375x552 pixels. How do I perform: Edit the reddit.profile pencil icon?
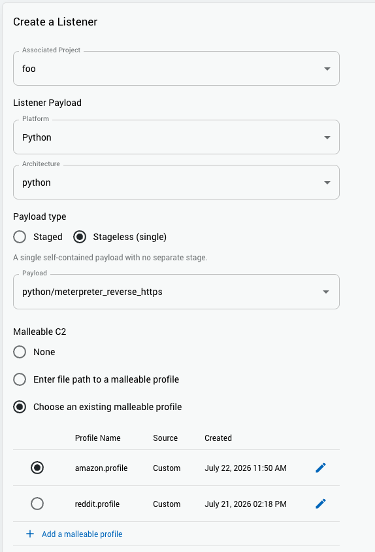point(321,504)
